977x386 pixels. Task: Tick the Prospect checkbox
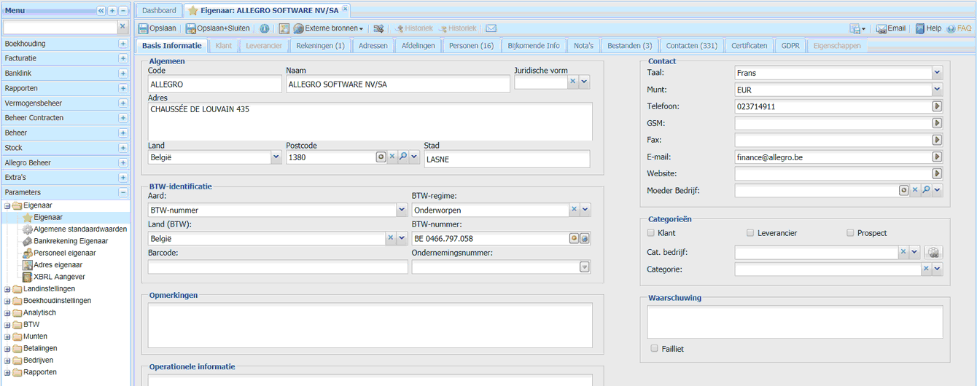click(x=850, y=233)
